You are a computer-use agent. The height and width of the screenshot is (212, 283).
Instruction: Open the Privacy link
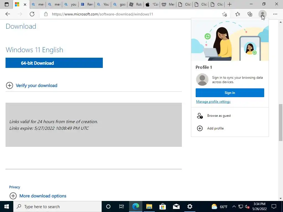pyautogui.click(x=15, y=187)
